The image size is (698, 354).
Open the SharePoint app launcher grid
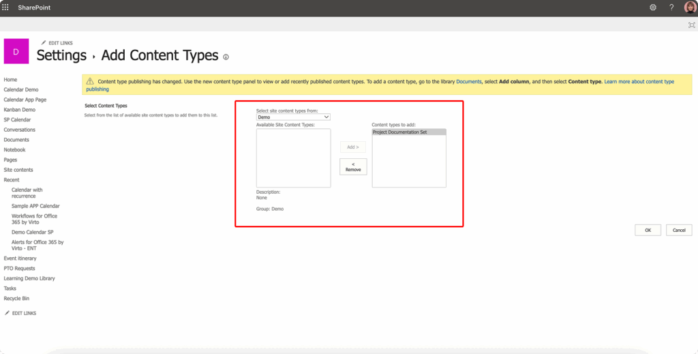coord(6,8)
